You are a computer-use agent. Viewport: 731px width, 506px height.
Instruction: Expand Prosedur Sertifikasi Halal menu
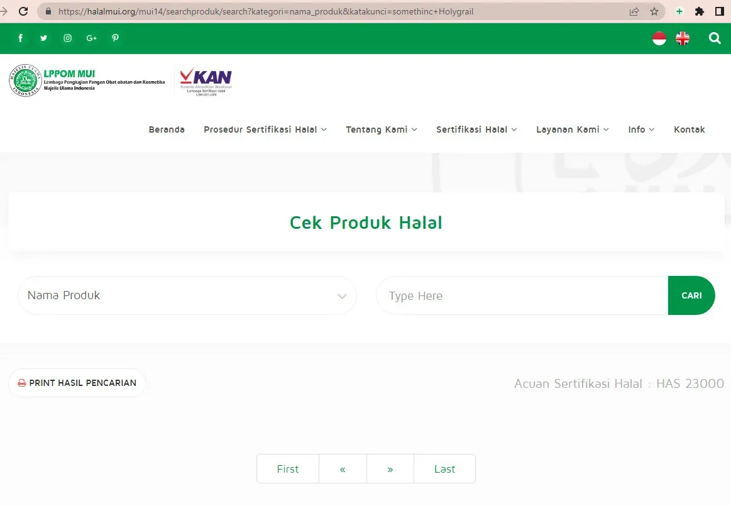pyautogui.click(x=265, y=129)
